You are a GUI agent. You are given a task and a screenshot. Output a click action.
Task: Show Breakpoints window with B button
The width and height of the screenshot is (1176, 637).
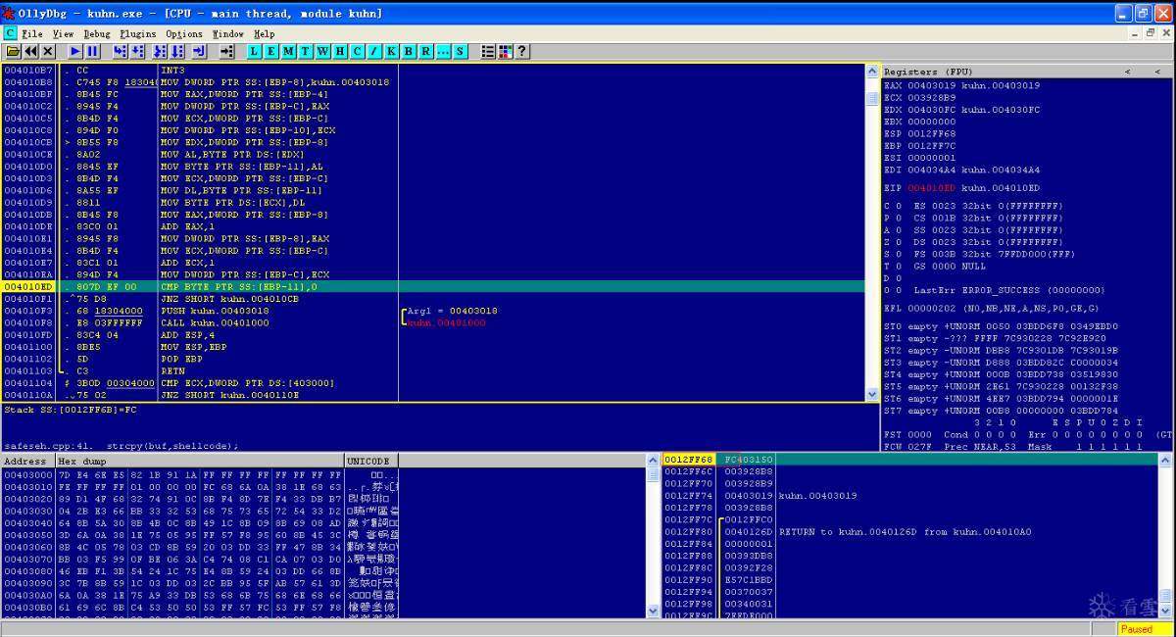click(409, 51)
